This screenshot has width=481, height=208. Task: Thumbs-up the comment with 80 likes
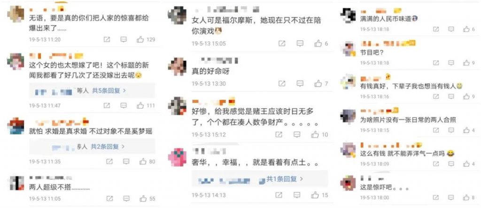pos(143,162)
